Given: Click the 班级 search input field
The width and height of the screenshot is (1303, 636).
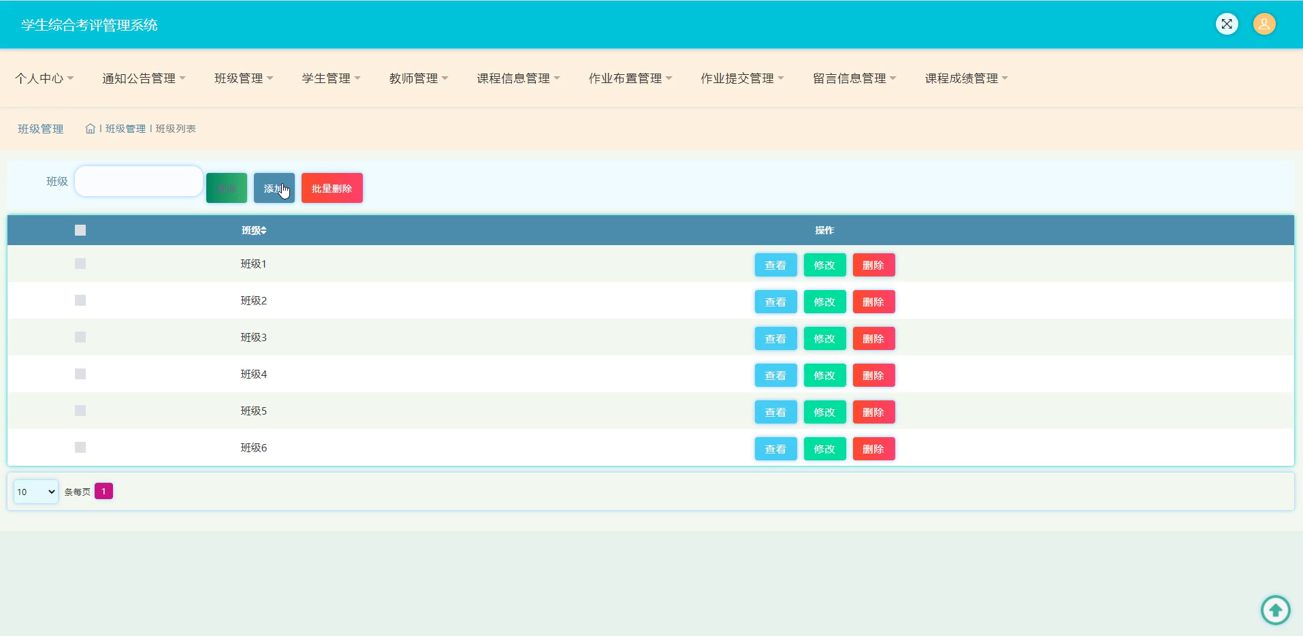Looking at the screenshot, I should [139, 181].
